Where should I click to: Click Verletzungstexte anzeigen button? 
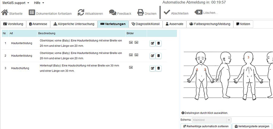(x=252, y=126)
